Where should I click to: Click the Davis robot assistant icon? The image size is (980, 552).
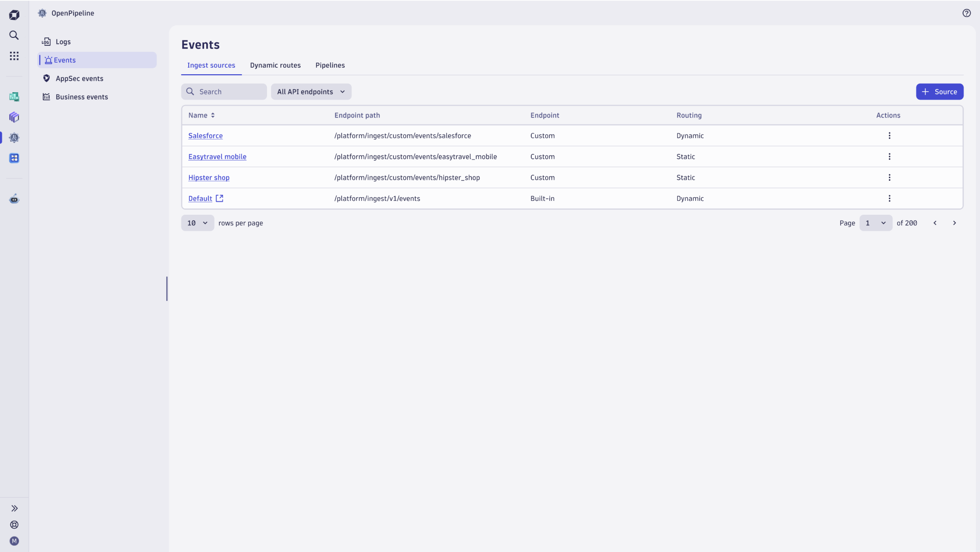pos(14,199)
